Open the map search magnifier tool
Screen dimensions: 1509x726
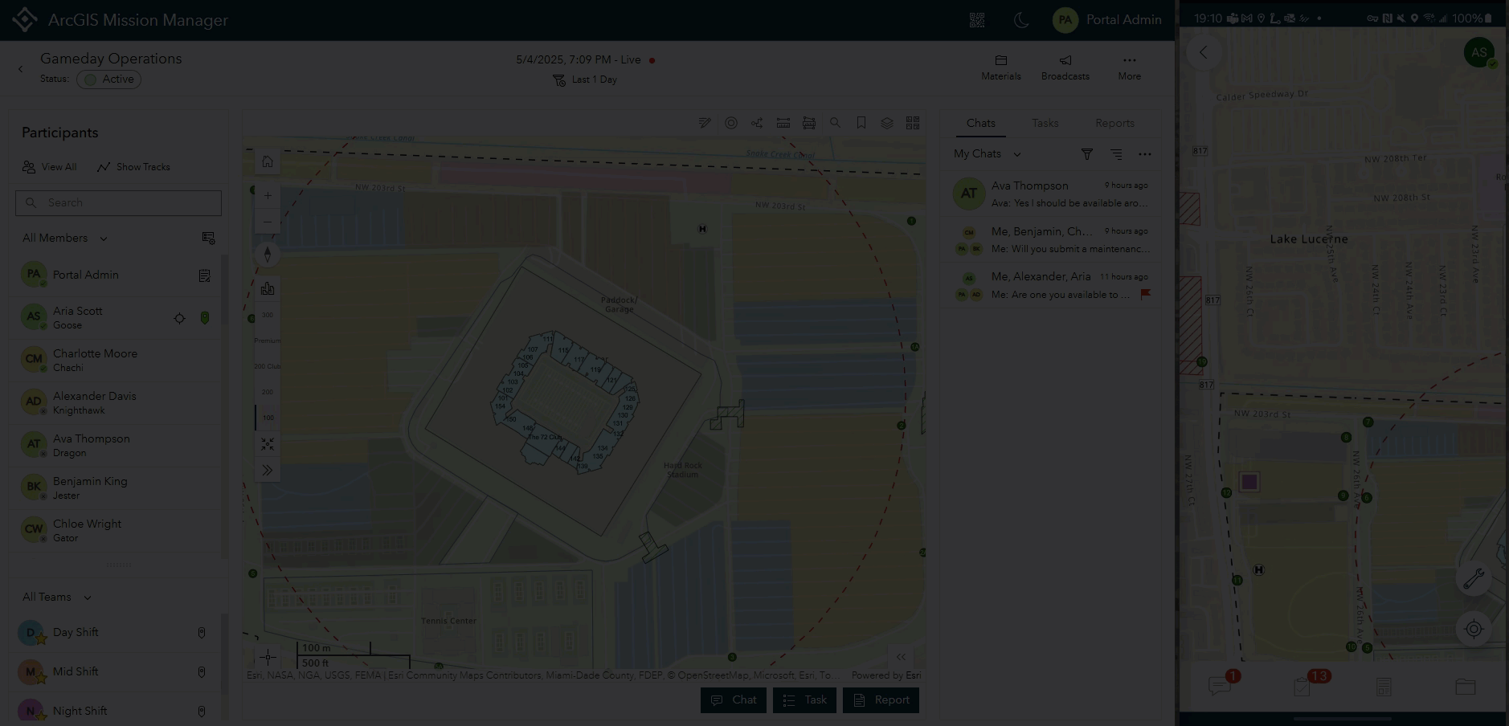pos(836,123)
